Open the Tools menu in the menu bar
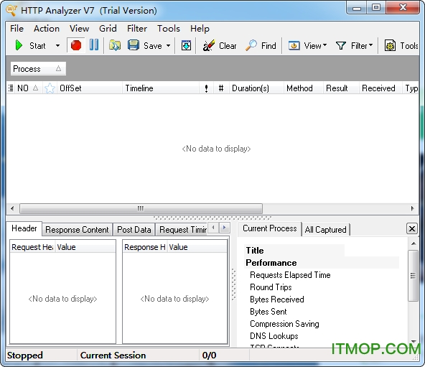Image resolution: width=425 pixels, height=367 pixels. [x=169, y=29]
